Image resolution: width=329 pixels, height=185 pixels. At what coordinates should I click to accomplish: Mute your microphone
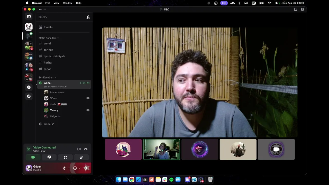pos(64,168)
